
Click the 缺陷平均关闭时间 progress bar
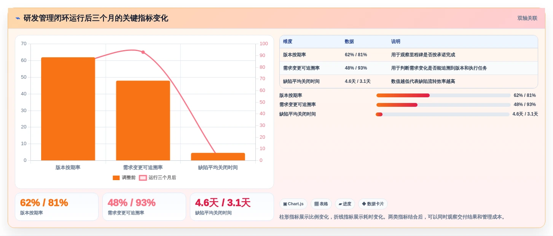point(443,114)
